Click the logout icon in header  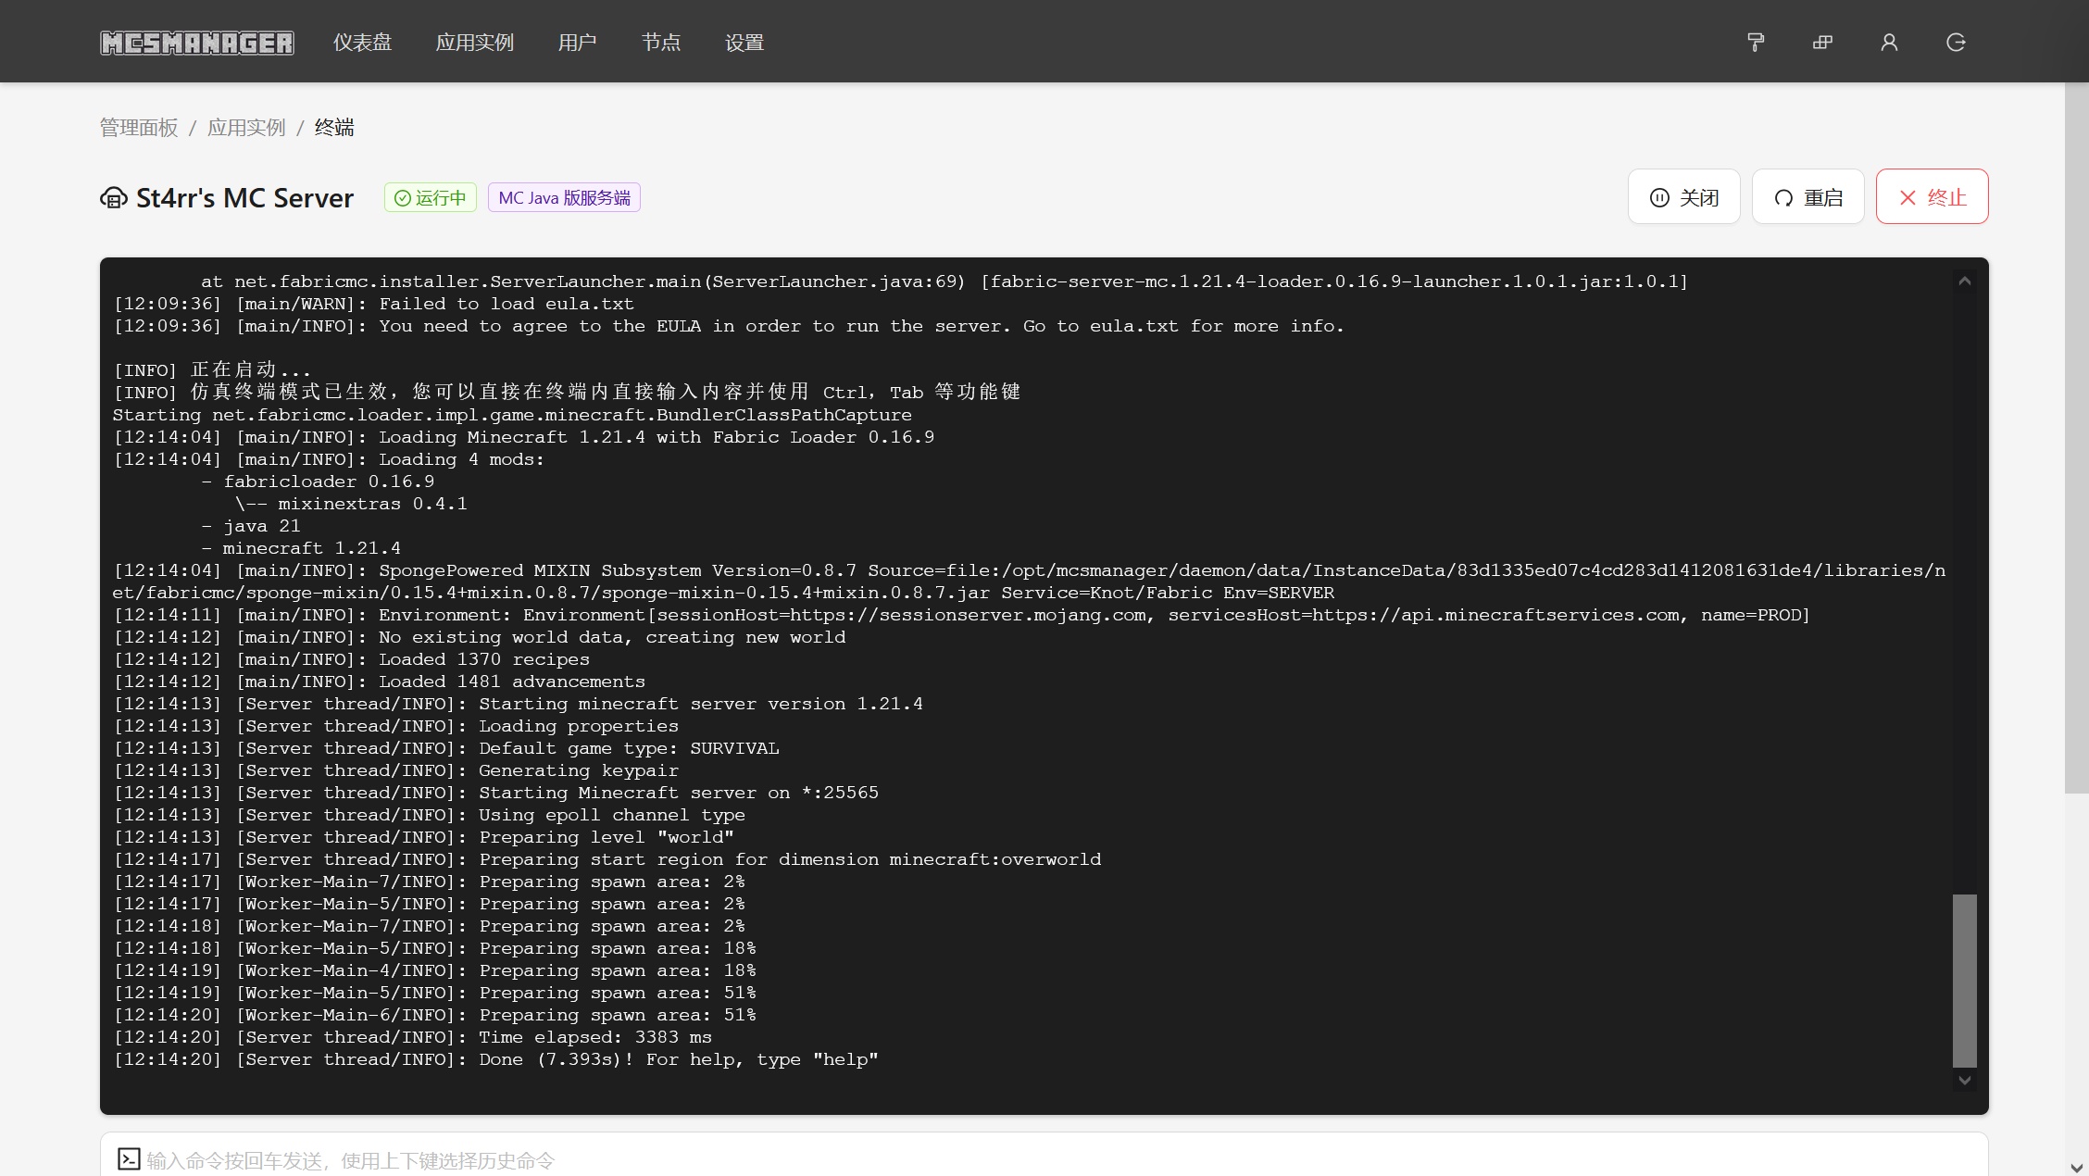(x=1956, y=43)
